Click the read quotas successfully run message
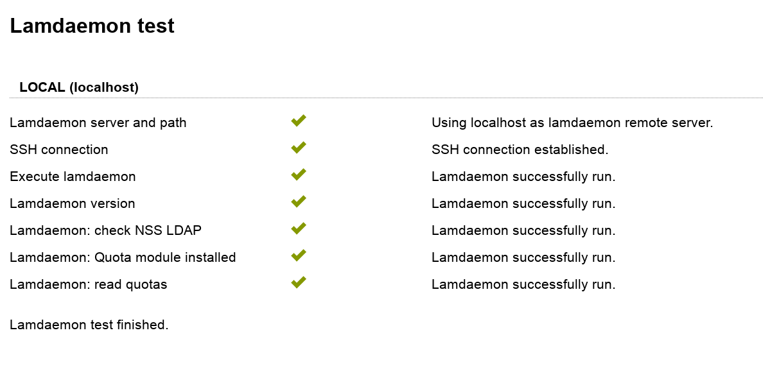Viewport: 763px width, 387px height. click(523, 284)
